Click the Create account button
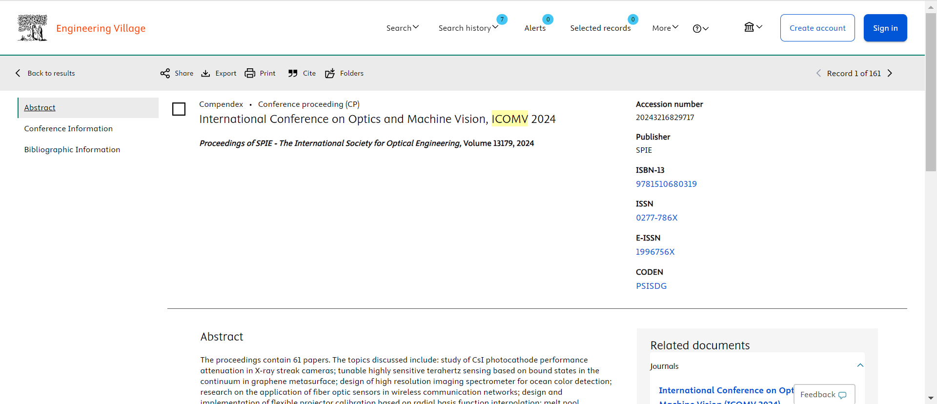 (x=817, y=28)
